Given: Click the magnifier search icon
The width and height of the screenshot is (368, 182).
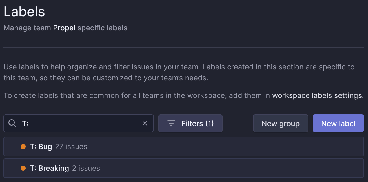Looking at the screenshot, I should (x=12, y=123).
